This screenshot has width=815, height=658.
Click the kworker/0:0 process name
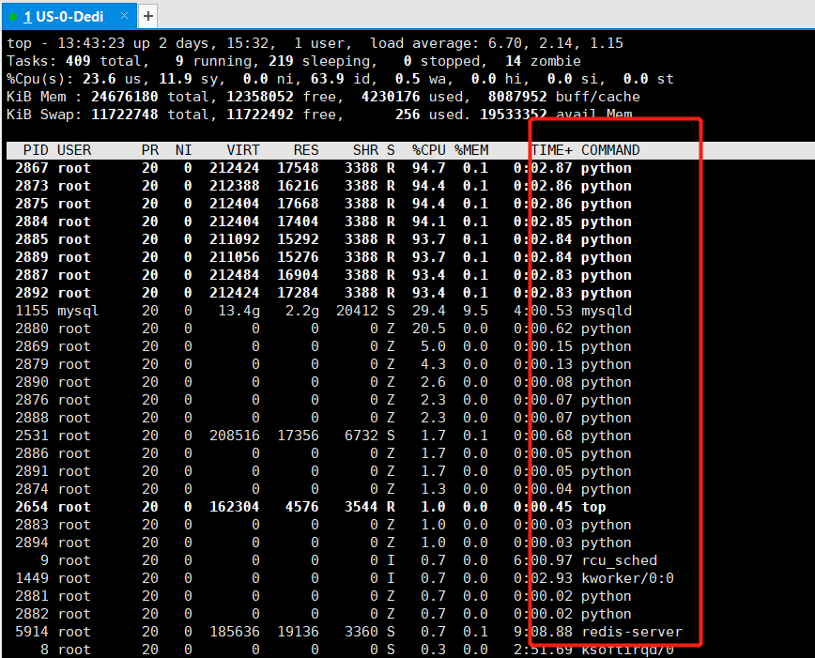627,578
